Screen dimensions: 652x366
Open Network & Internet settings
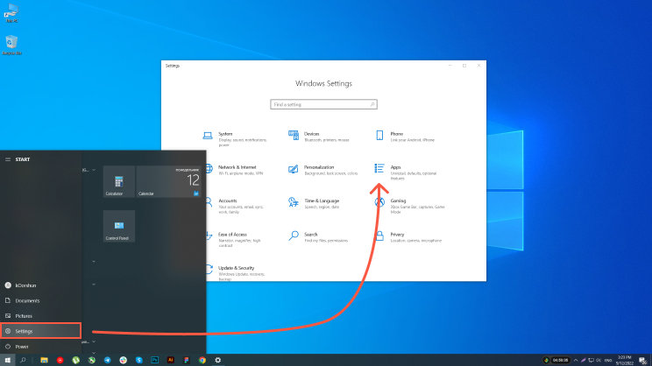(x=235, y=170)
